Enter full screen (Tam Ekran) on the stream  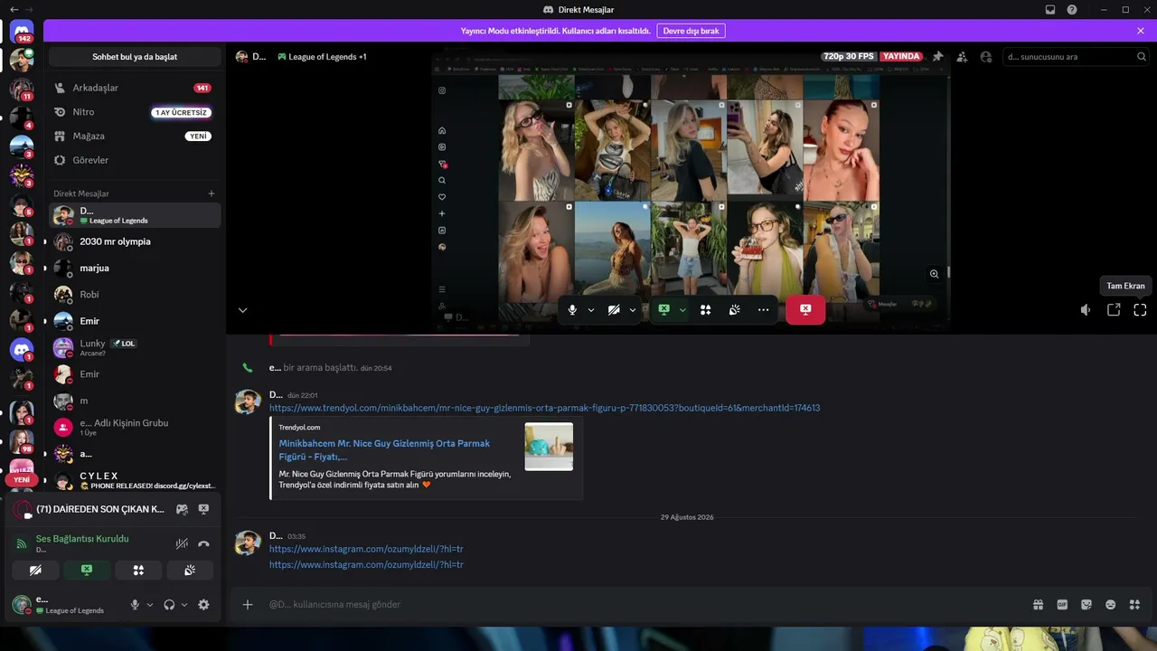coord(1140,310)
